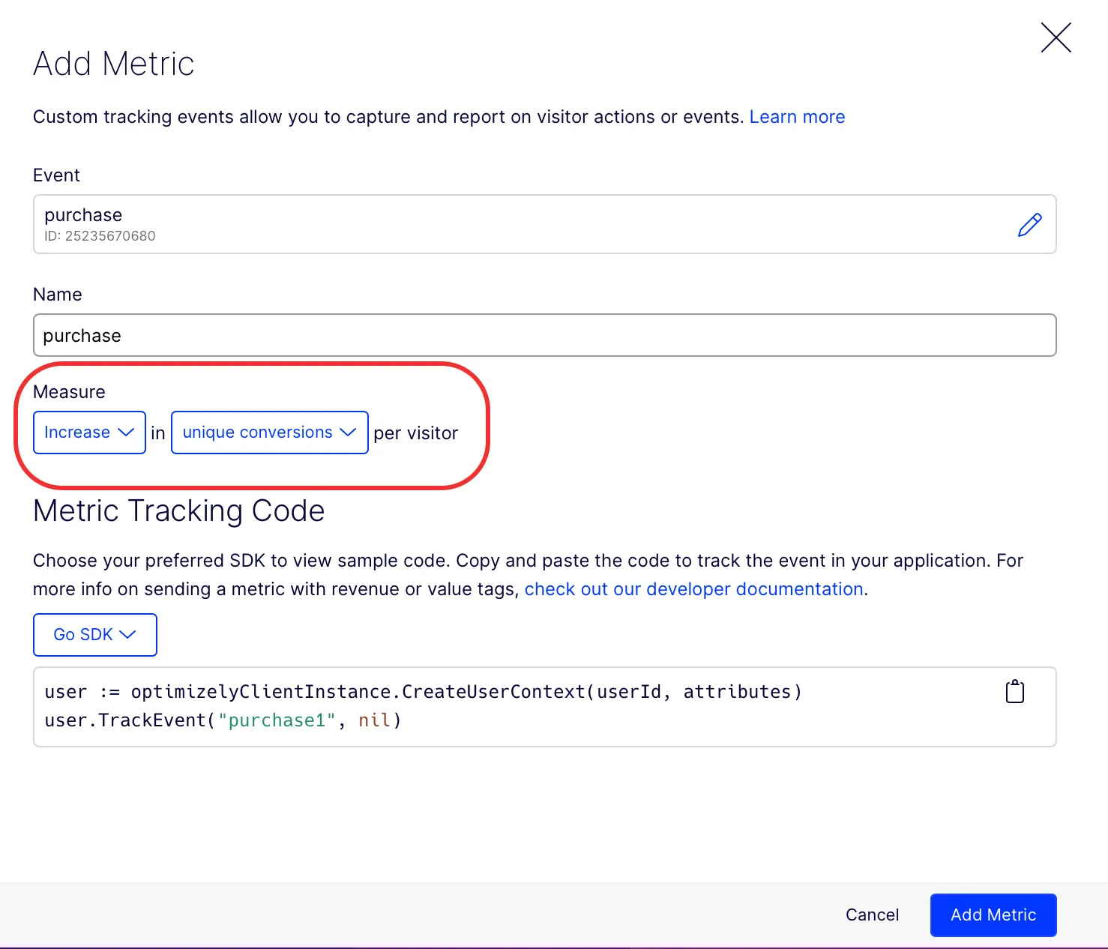Click the CreateUserContext code line

(x=424, y=692)
